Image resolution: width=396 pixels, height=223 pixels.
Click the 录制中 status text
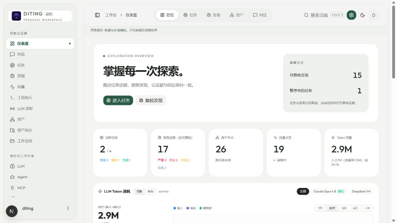(282, 160)
